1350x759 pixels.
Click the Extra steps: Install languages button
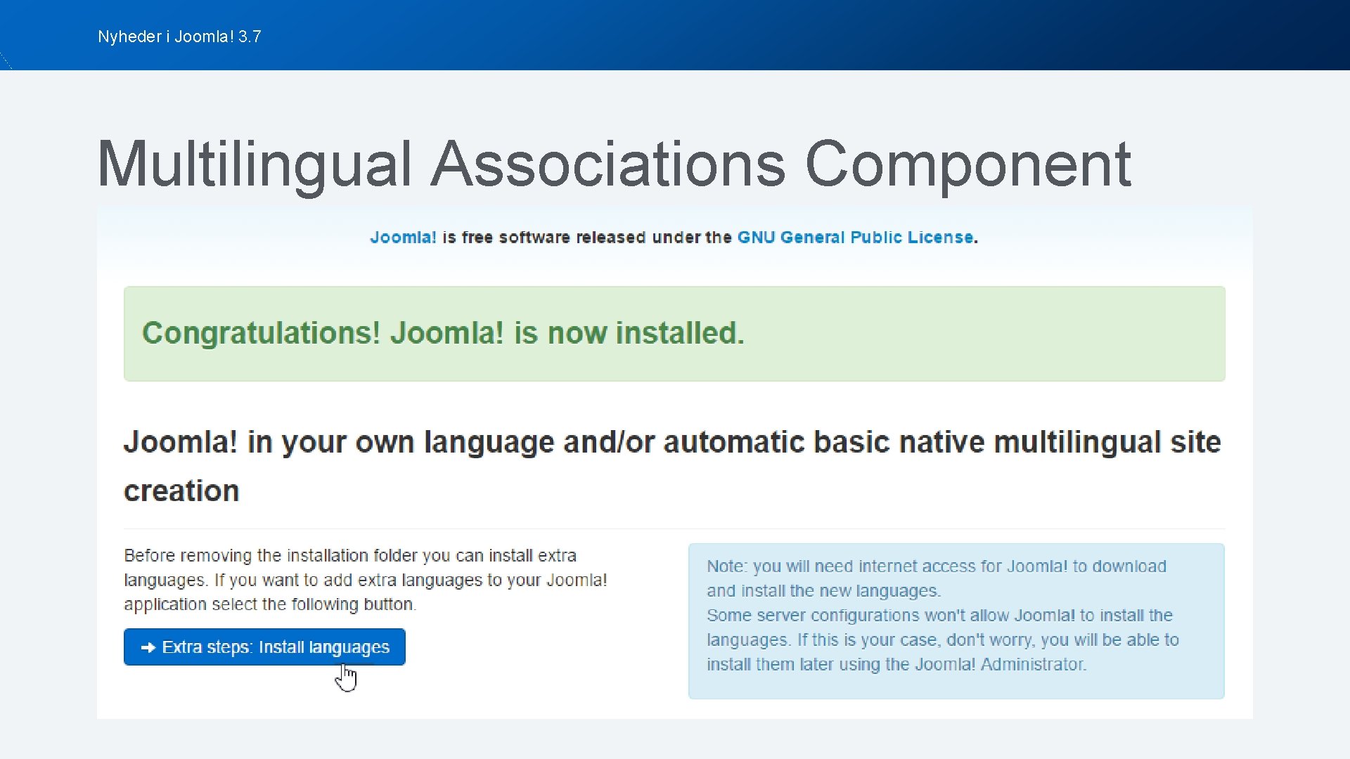point(264,647)
